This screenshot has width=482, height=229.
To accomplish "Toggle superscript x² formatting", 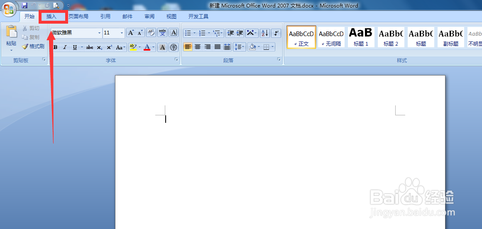I will (x=109, y=47).
